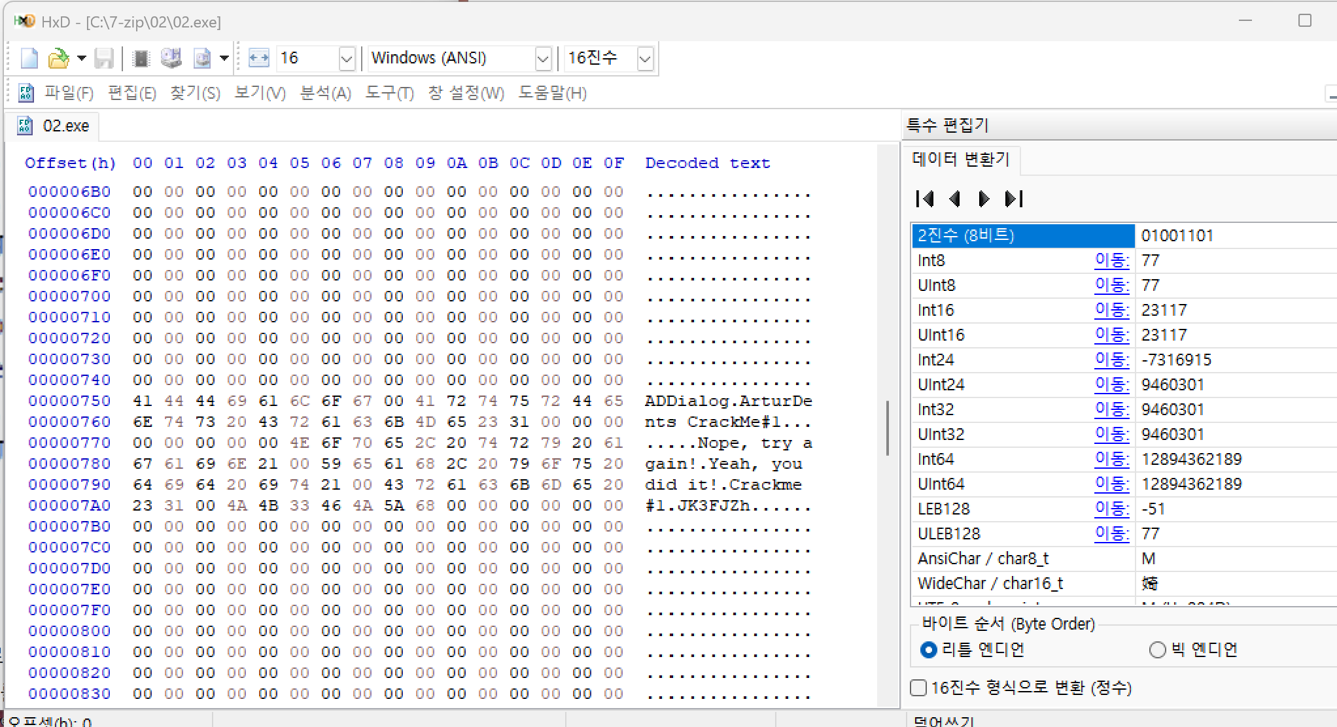The width and height of the screenshot is (1337, 727).
Task: Click the 이동 link next to Int32
Action: coord(1111,410)
